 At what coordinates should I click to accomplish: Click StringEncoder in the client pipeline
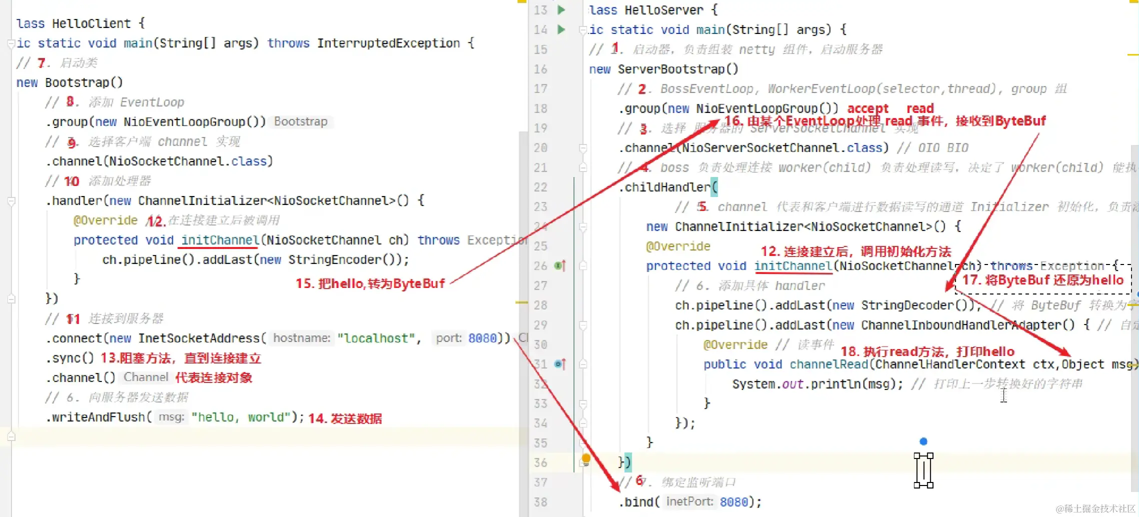point(335,259)
